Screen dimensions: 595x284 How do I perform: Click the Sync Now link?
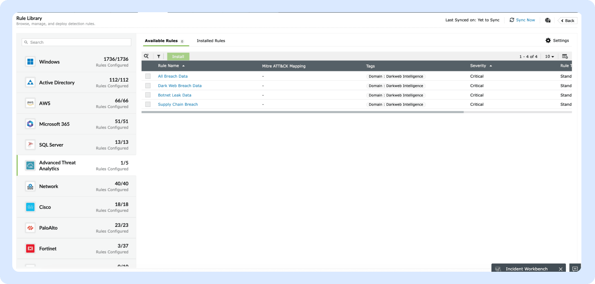click(525, 20)
